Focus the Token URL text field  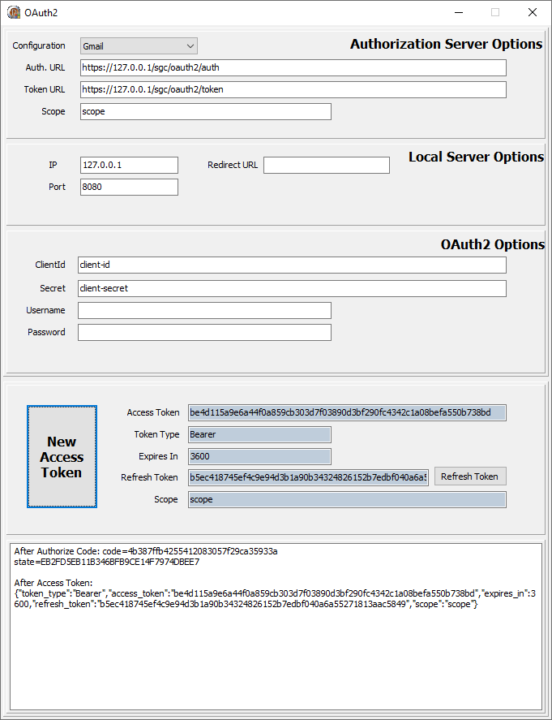pos(293,89)
